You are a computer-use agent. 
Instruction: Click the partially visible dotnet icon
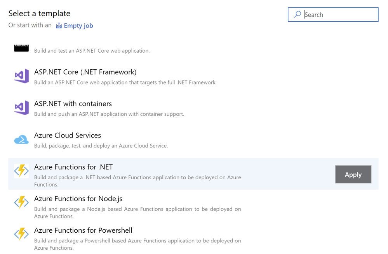(21, 48)
